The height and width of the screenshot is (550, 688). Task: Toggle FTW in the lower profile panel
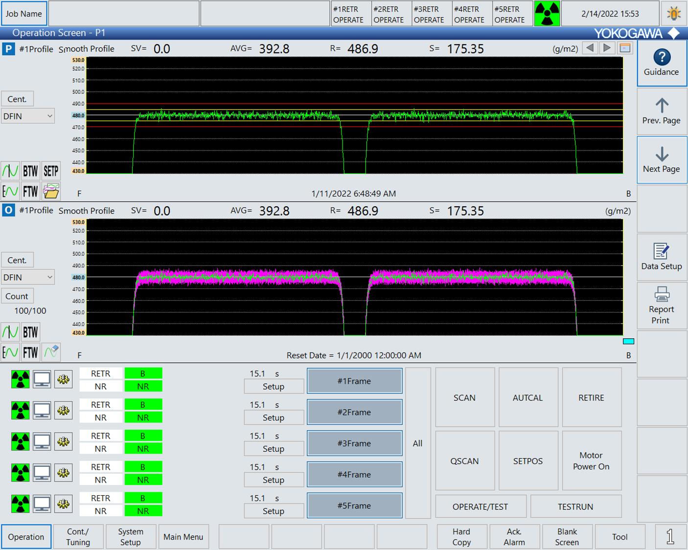(30, 352)
